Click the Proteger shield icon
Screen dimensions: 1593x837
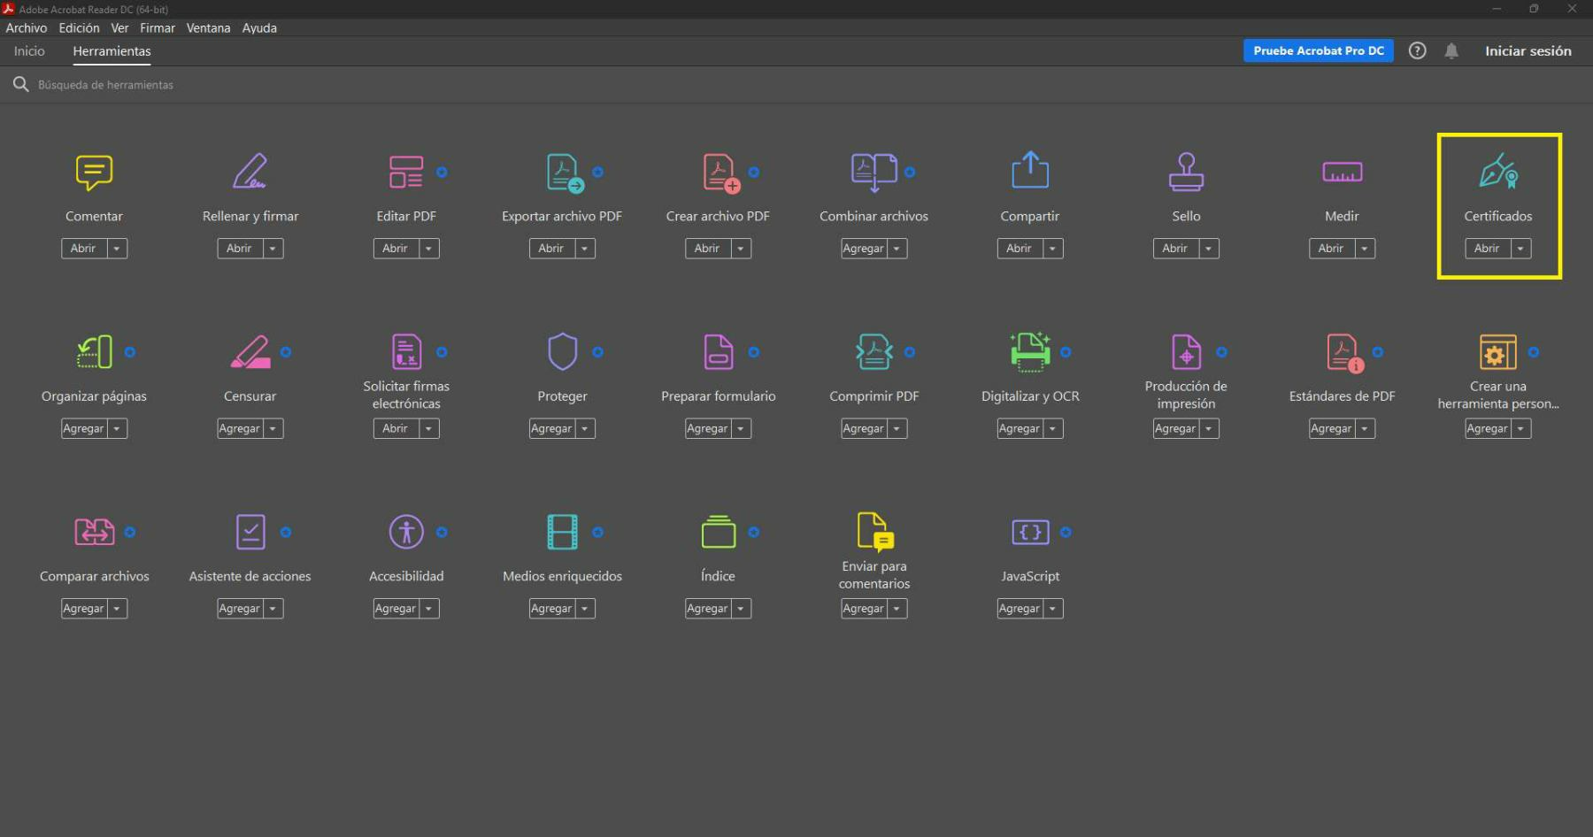pos(562,351)
